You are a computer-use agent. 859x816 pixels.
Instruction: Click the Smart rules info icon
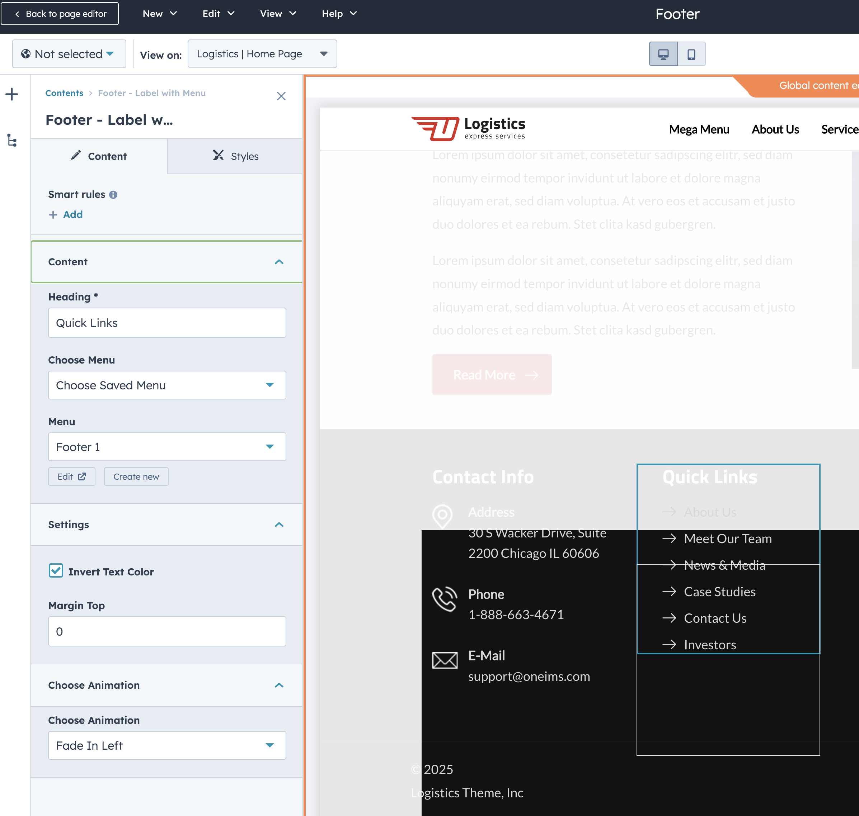tap(113, 195)
